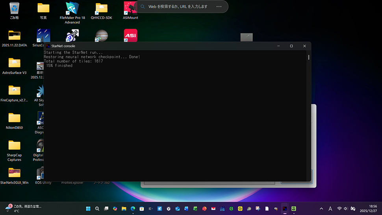
Task: Show hidden system tray icons chevron
Action: tap(321, 209)
